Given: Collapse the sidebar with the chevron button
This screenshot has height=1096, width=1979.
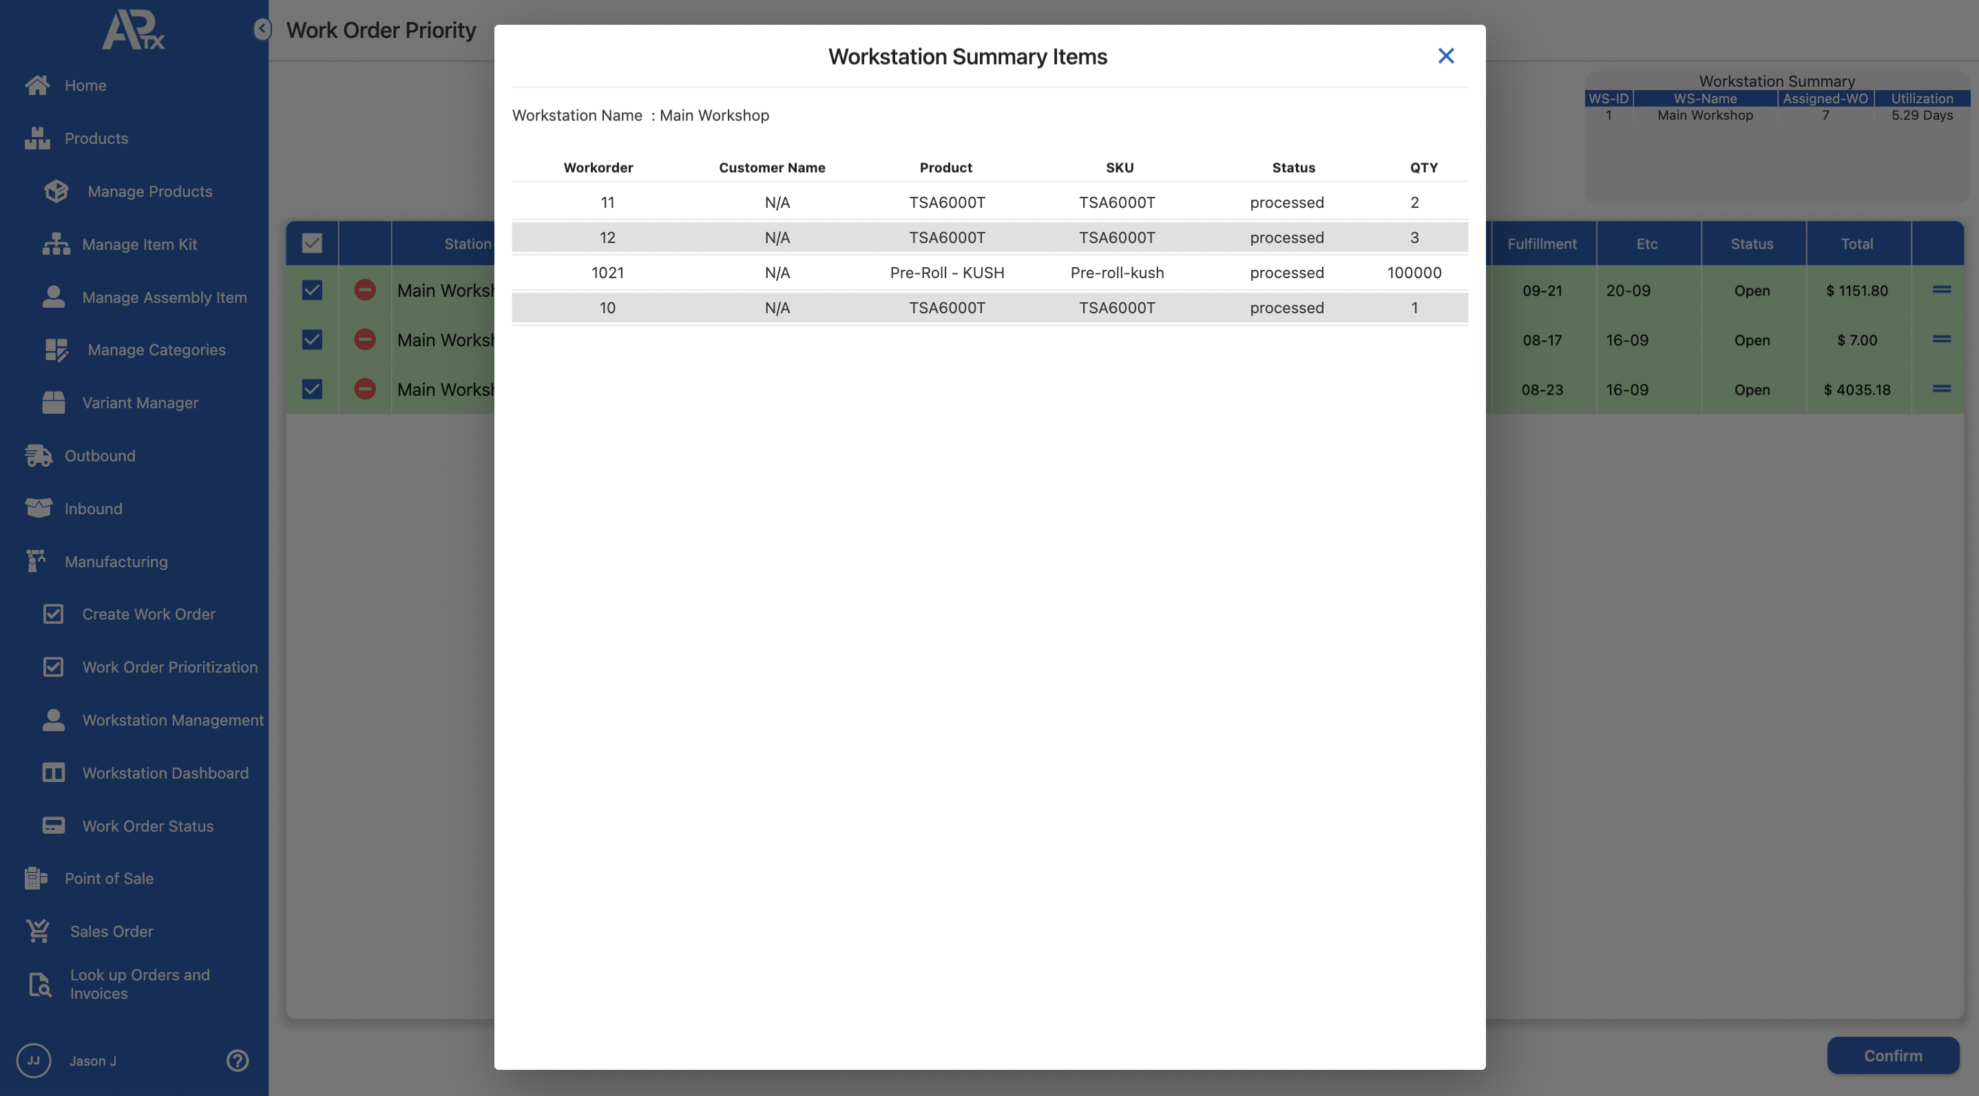Looking at the screenshot, I should [x=262, y=29].
